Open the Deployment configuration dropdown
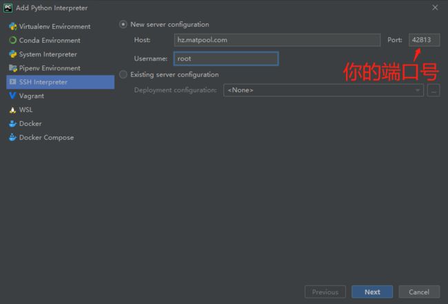 coord(323,90)
